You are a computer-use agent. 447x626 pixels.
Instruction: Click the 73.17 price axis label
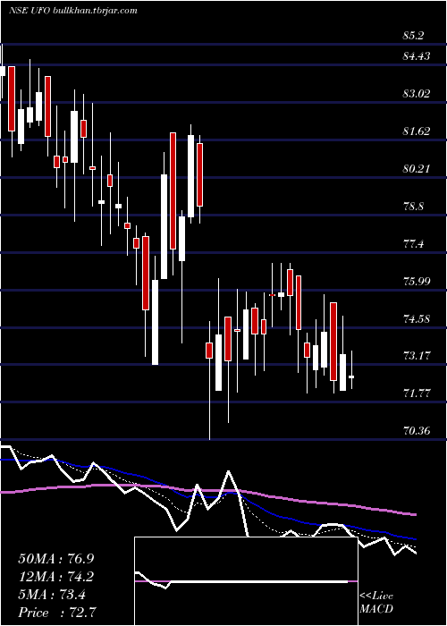coord(417,356)
